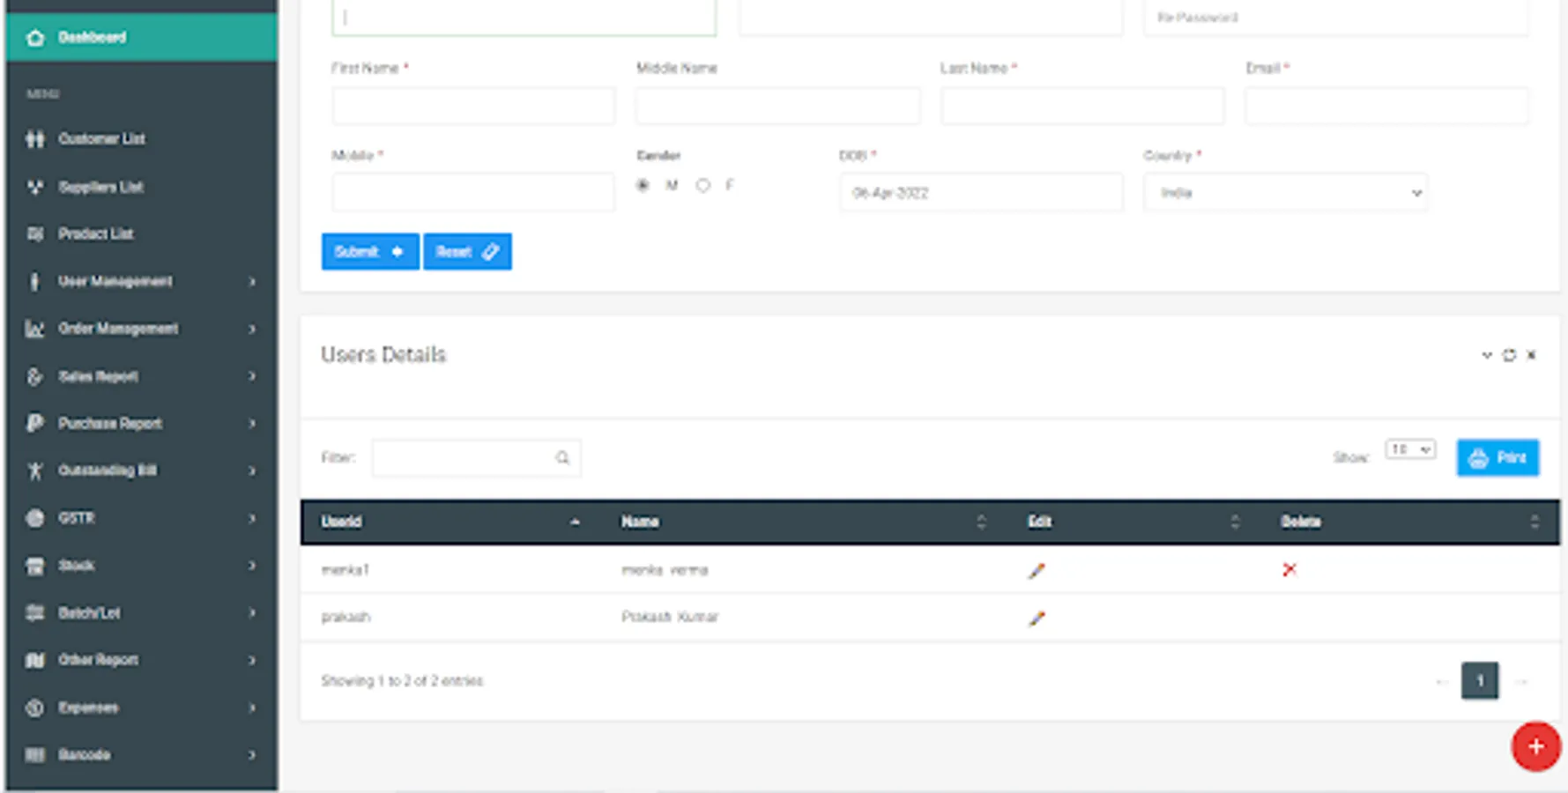Open the Dashboard menu item

pyautogui.click(x=91, y=37)
